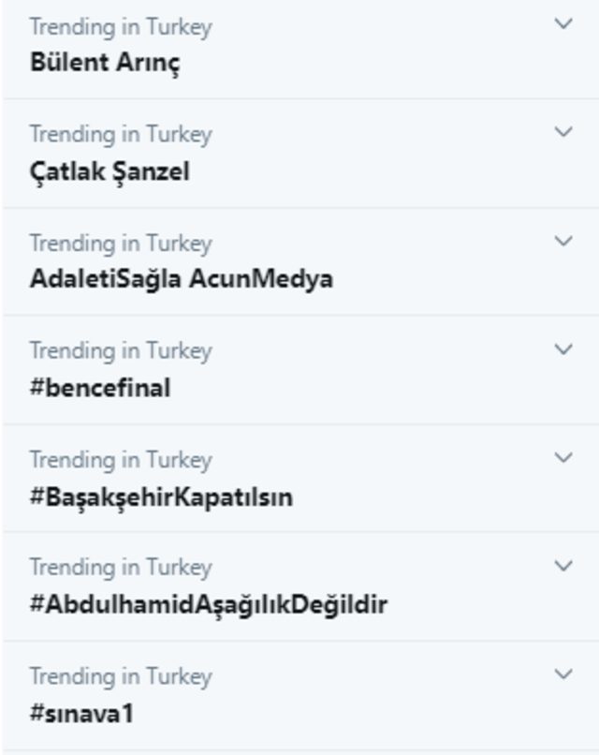
Task: View the #AbdulhamidAşağılıkDeğildir hashtag
Action: 208,604
